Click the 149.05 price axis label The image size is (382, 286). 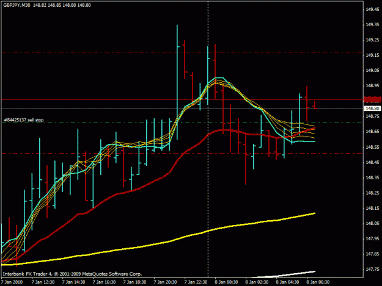tap(372, 71)
